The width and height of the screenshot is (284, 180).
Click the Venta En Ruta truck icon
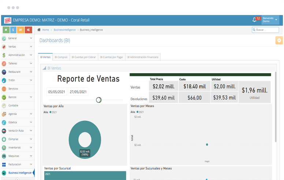(x=4, y=131)
